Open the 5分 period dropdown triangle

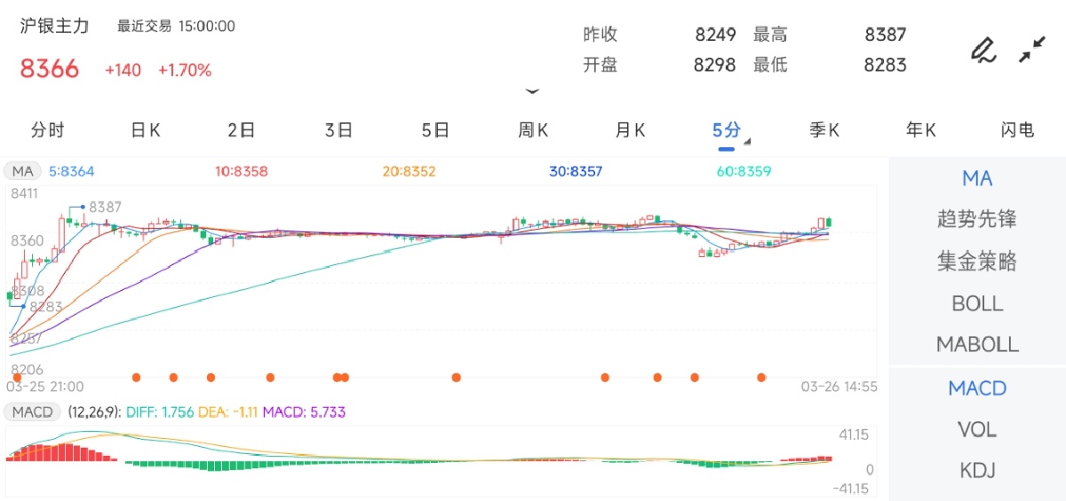coord(747,141)
